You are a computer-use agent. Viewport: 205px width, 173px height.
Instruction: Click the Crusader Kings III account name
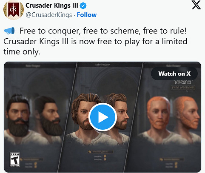point(52,6)
